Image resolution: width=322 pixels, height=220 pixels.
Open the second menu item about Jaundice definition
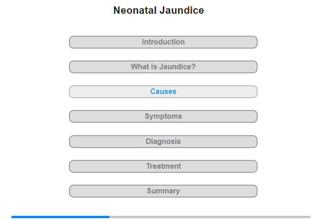coord(163,67)
